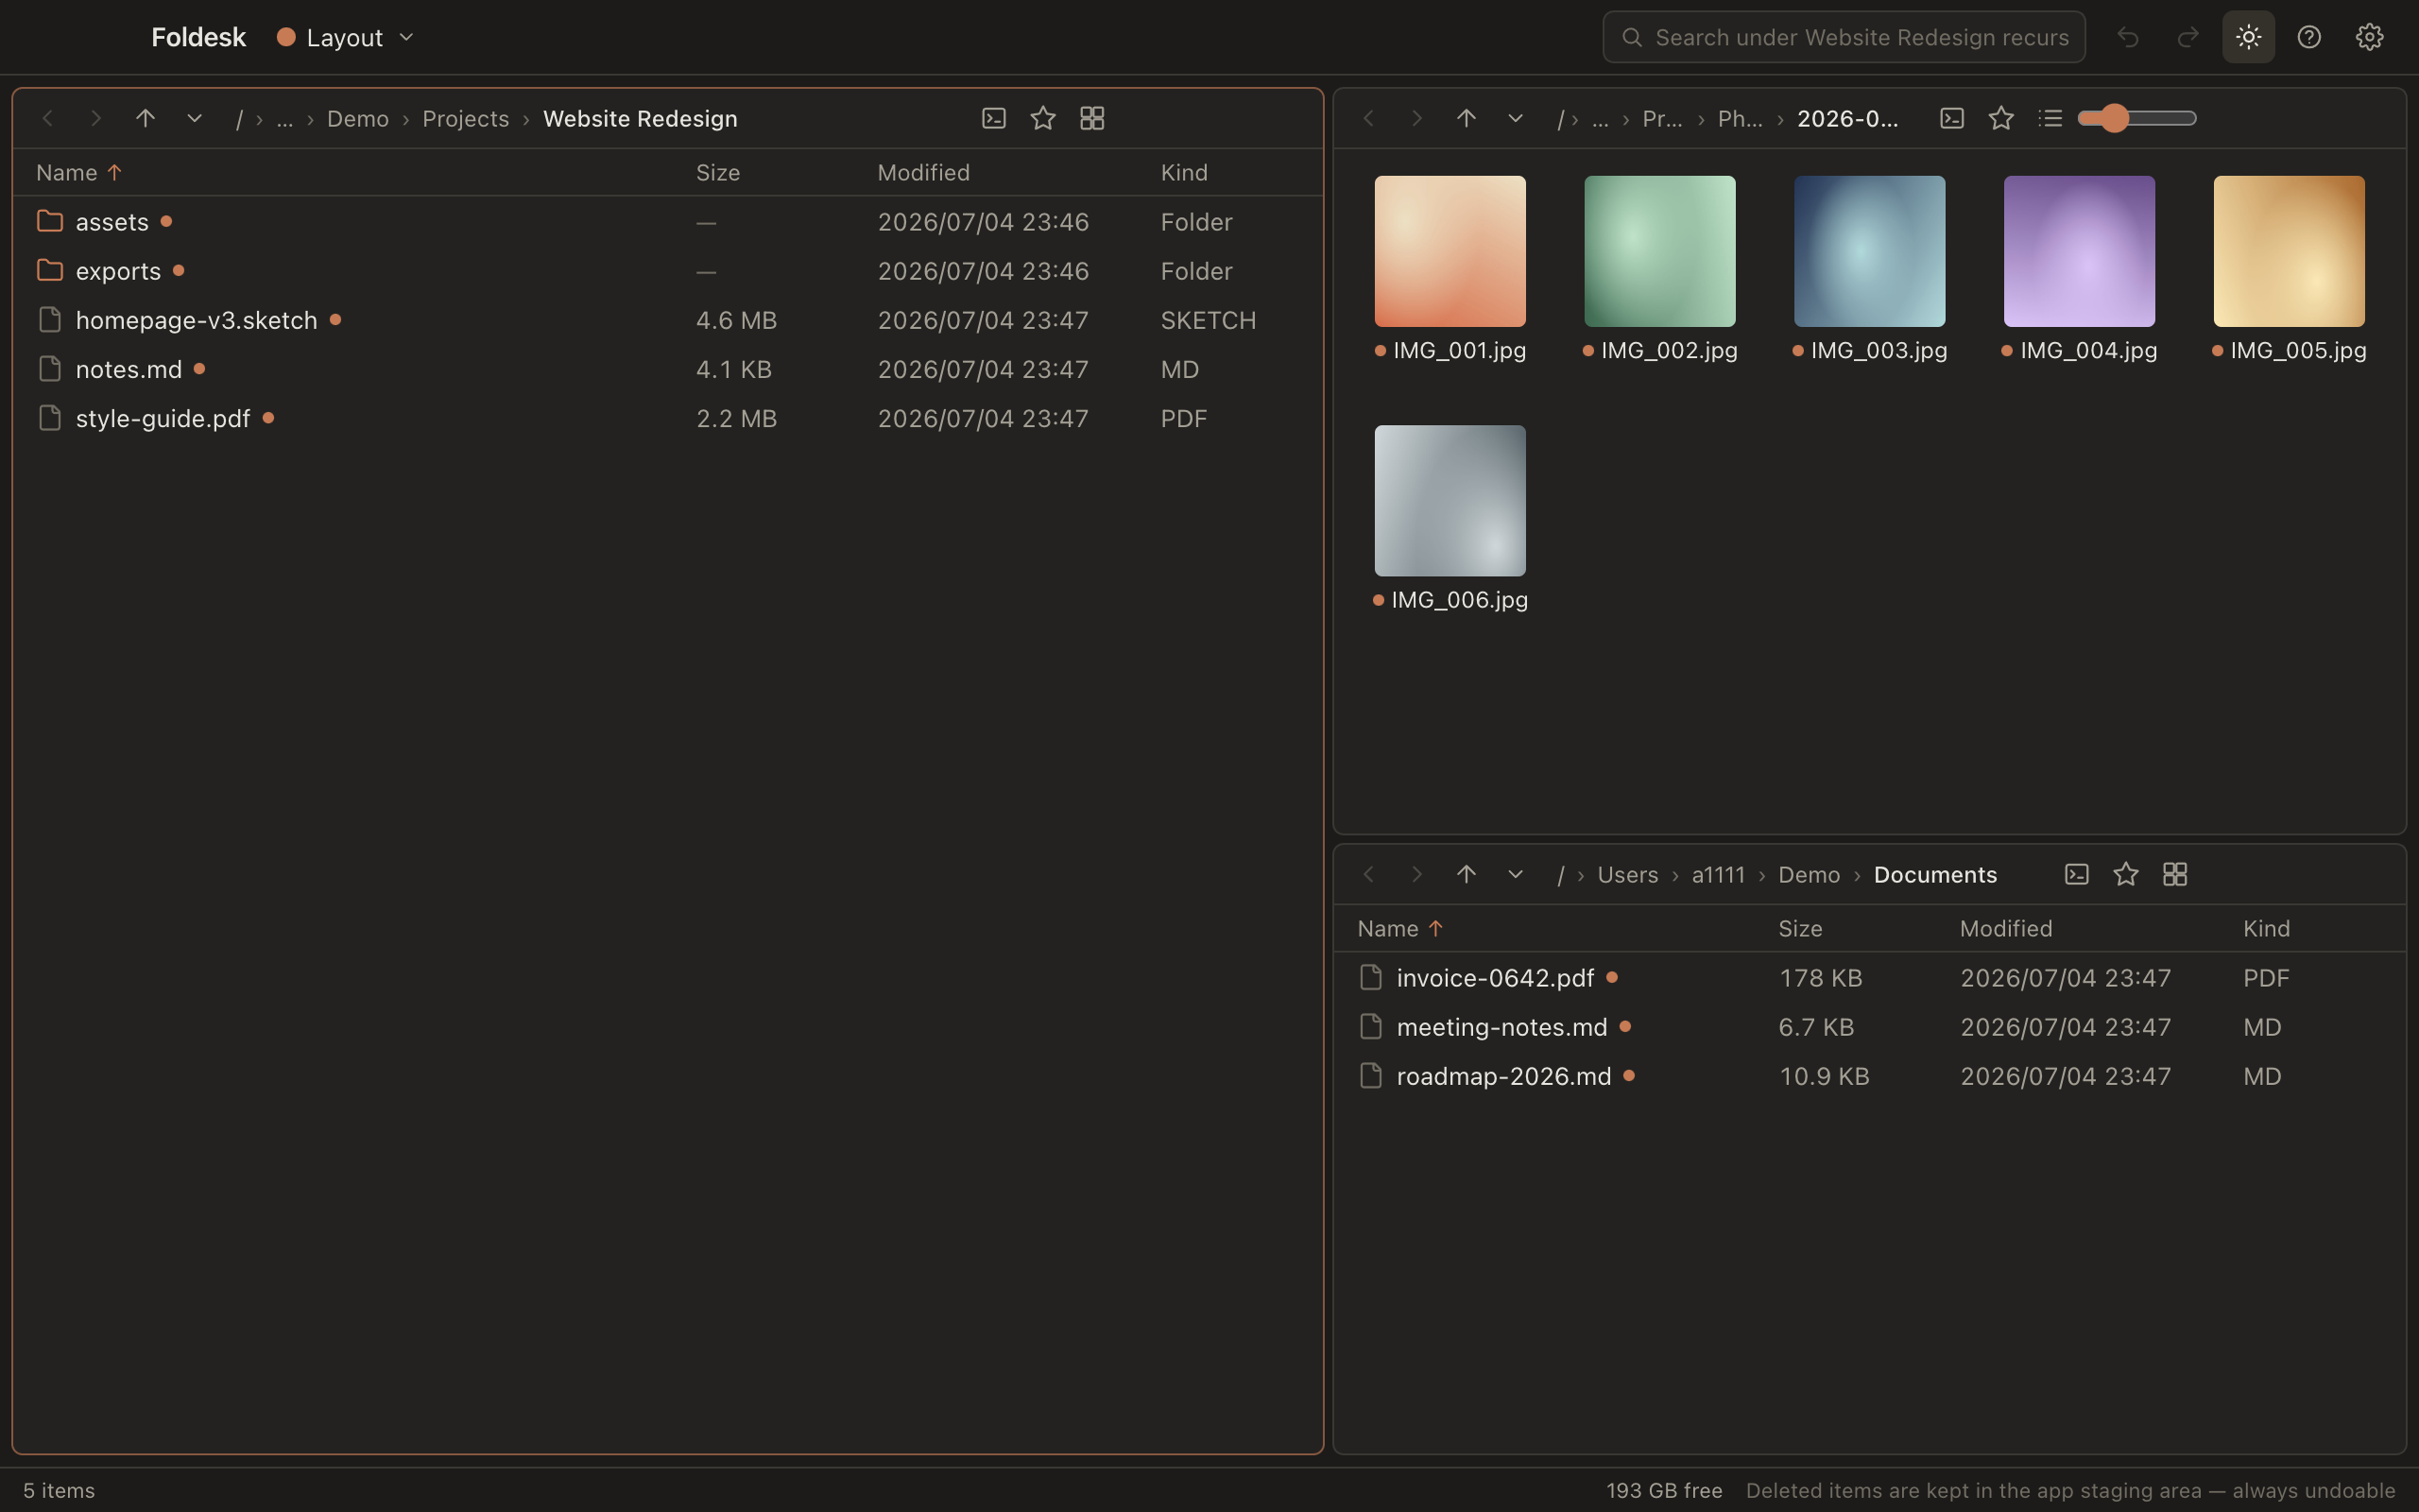This screenshot has width=2419, height=1512.
Task: Select IMG_001.jpg thumbnail
Action: click(x=1450, y=269)
